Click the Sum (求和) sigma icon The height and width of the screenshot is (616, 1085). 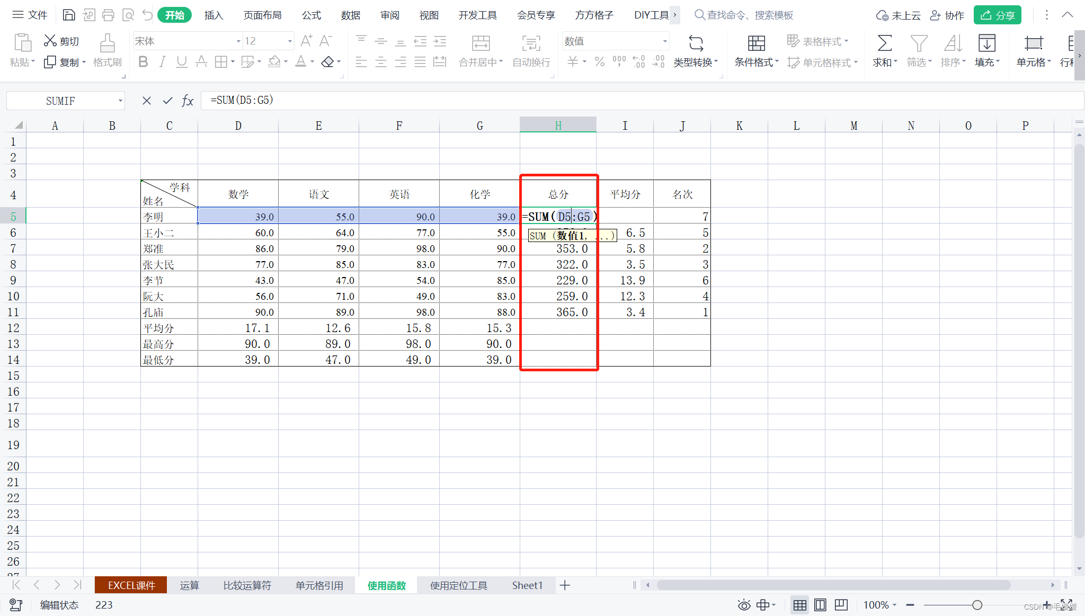(884, 43)
